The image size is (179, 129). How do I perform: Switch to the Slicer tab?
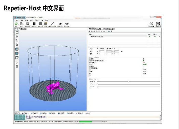click(98, 29)
